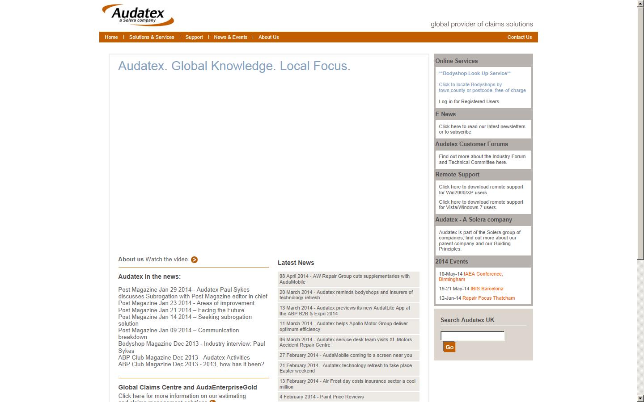Open the Bodyshop Look-Up Service link
Screen dimensions: 644x402
475,73
